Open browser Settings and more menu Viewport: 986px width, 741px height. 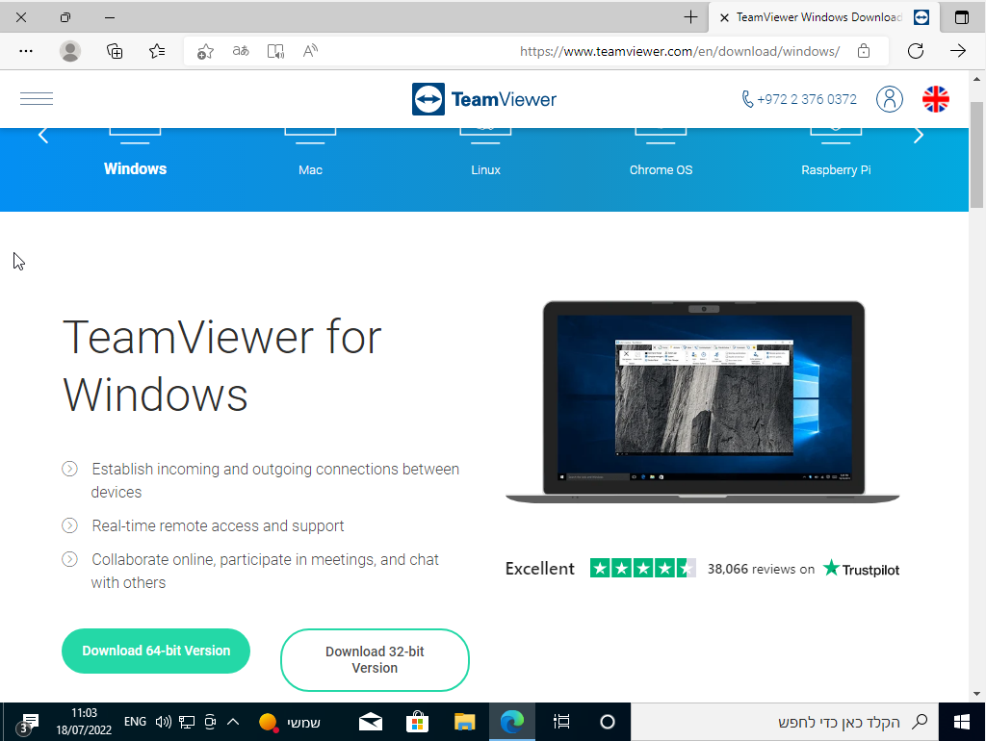pos(26,51)
